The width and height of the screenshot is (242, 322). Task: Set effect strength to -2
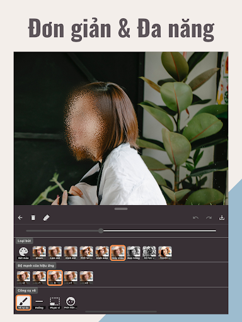tap(23, 277)
